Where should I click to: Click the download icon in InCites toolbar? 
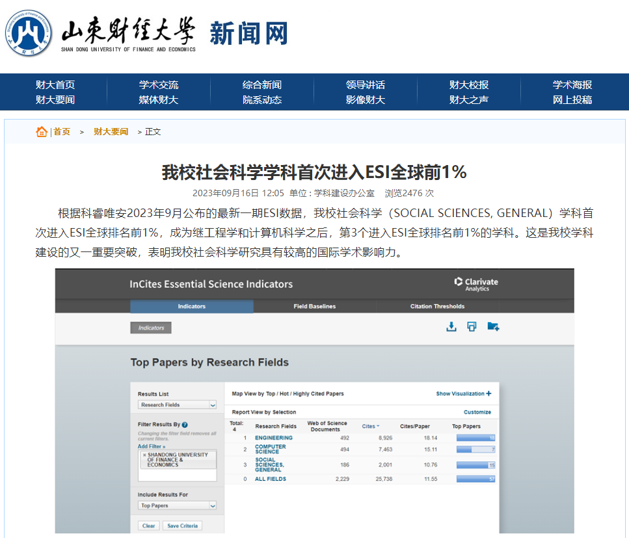point(451,327)
